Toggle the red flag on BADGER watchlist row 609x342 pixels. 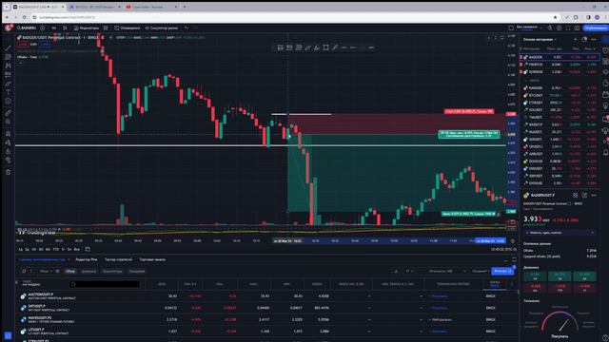click(x=521, y=57)
